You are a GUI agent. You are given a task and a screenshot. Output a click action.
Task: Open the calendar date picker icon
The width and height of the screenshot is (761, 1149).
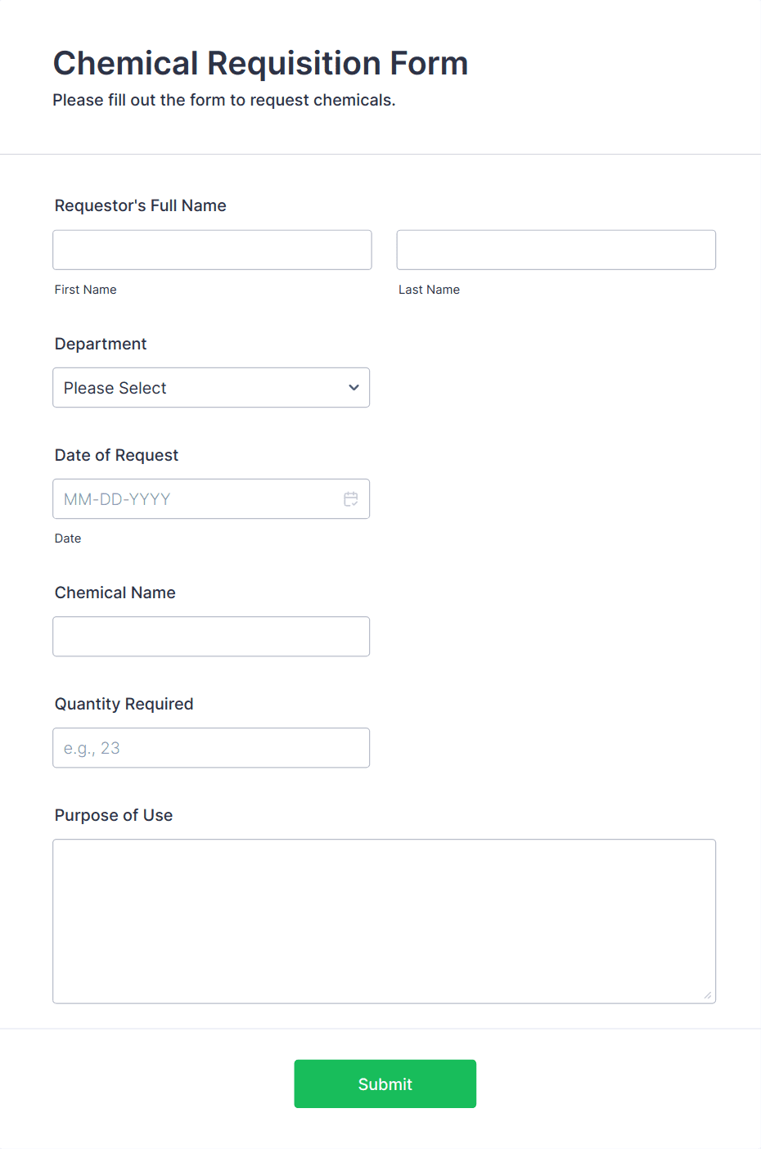351,499
